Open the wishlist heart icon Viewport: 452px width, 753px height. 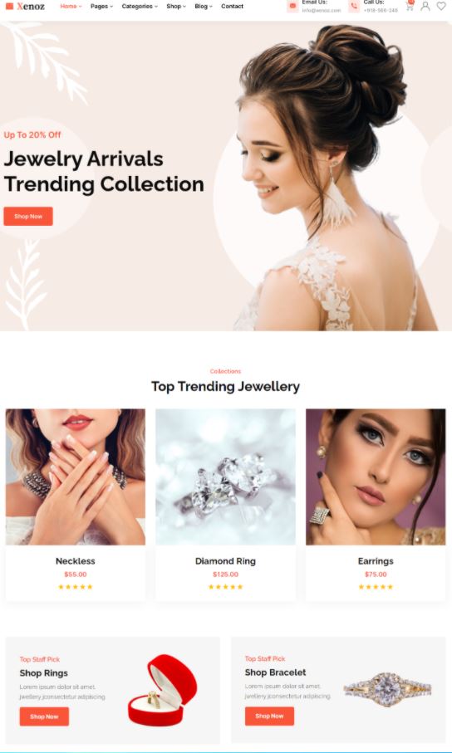tap(441, 6)
